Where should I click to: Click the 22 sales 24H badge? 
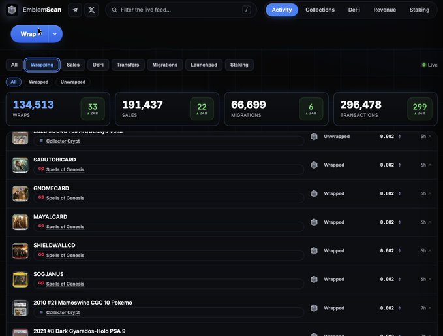pyautogui.click(x=202, y=109)
